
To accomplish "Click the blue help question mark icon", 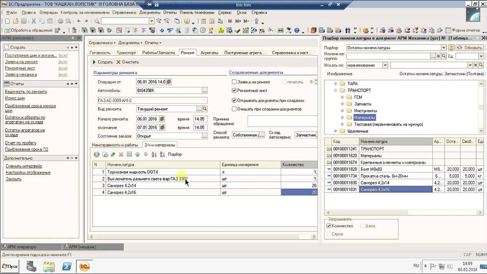I will tap(297, 30).
